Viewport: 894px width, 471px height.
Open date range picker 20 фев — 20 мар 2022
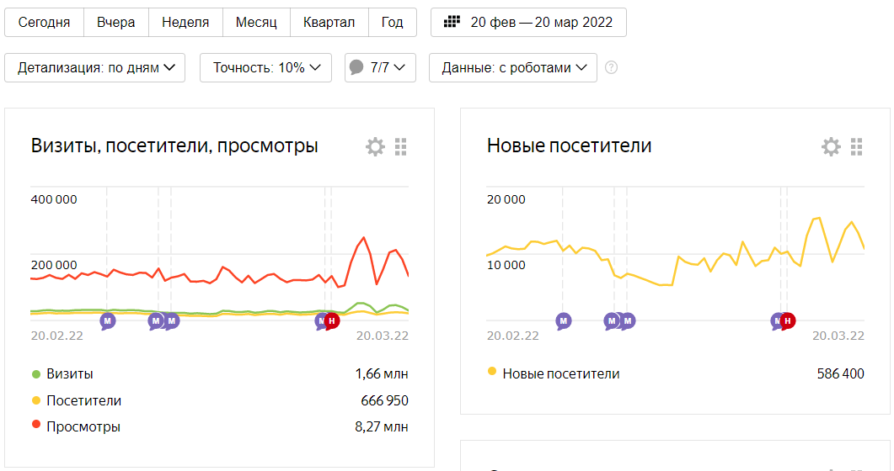click(528, 23)
